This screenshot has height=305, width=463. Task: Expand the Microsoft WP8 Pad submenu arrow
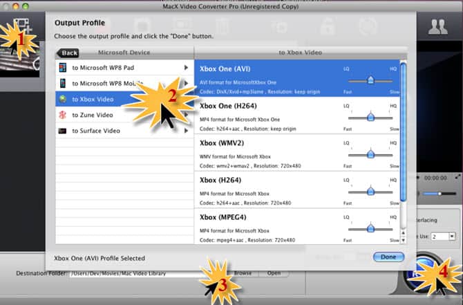coord(186,68)
